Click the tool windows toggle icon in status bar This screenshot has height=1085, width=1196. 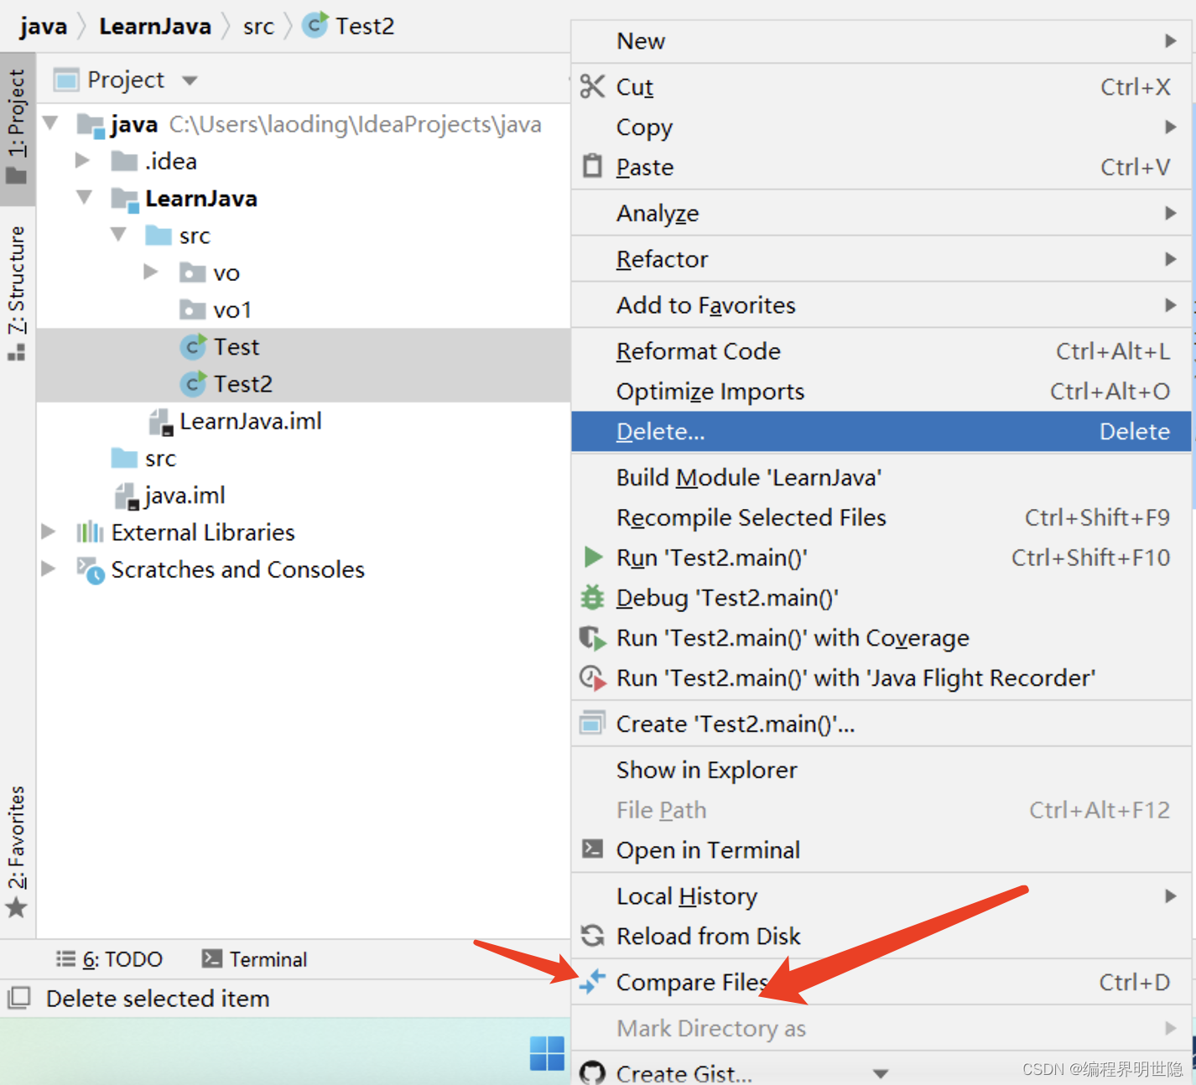(18, 998)
